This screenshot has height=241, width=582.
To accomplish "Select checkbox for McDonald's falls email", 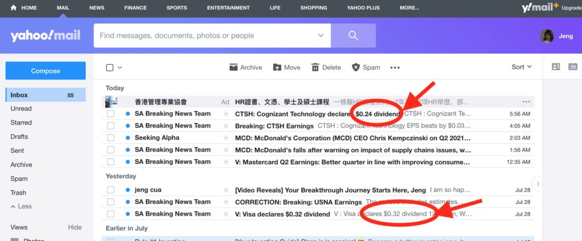I will coord(111,149).
